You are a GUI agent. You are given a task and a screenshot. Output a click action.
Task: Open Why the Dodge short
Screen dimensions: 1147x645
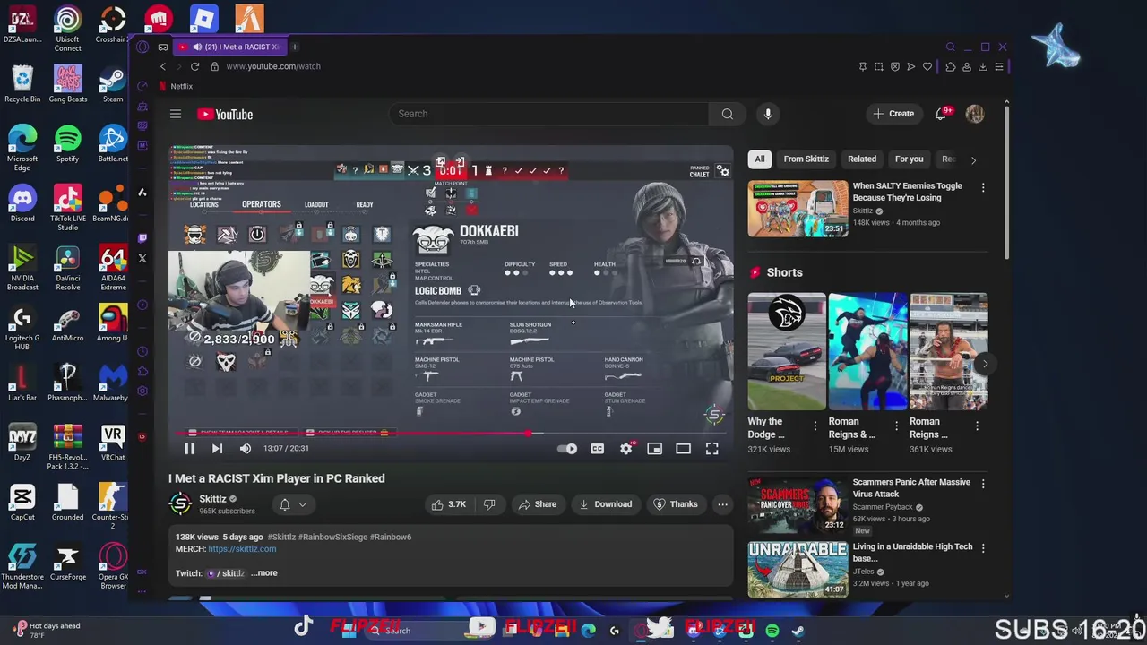[787, 351]
